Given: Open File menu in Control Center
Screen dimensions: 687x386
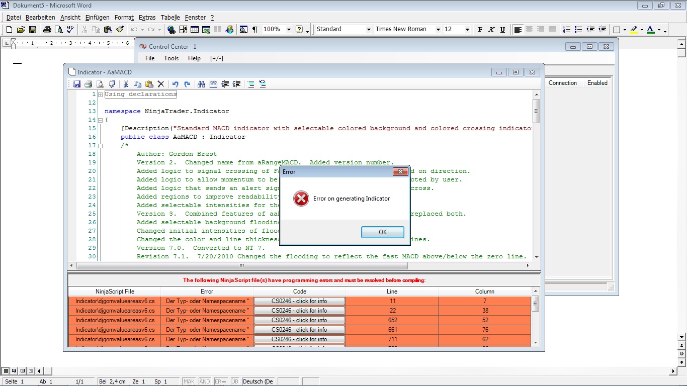Looking at the screenshot, I should pyautogui.click(x=150, y=58).
